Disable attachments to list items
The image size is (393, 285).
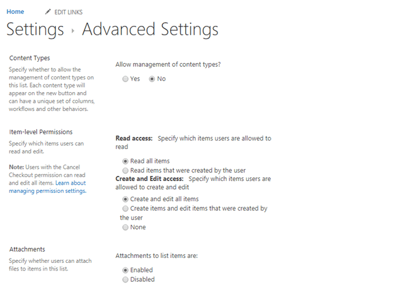tap(125, 279)
